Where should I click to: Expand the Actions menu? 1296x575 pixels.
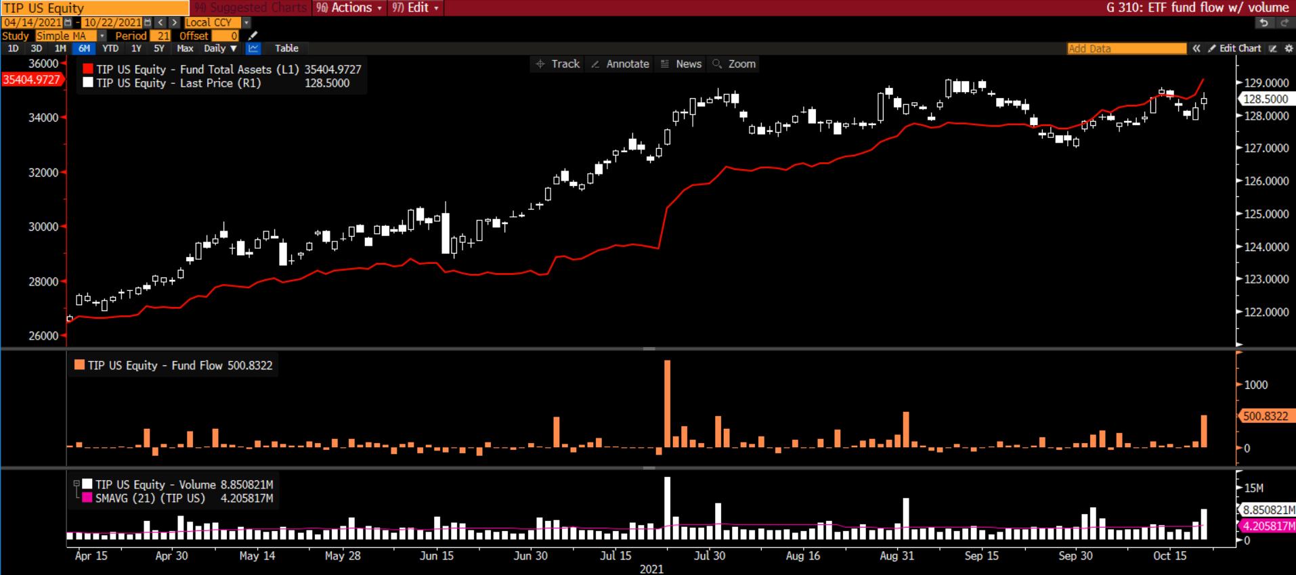point(349,7)
